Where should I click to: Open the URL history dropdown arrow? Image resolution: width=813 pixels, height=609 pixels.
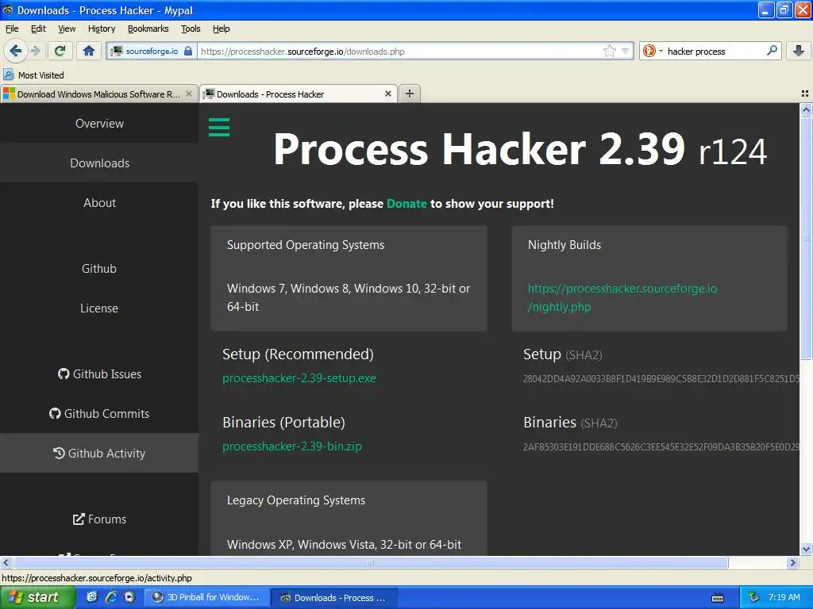625,52
